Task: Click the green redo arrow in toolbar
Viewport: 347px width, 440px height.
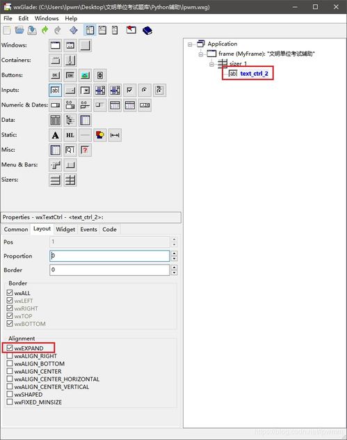Action: coord(45,30)
